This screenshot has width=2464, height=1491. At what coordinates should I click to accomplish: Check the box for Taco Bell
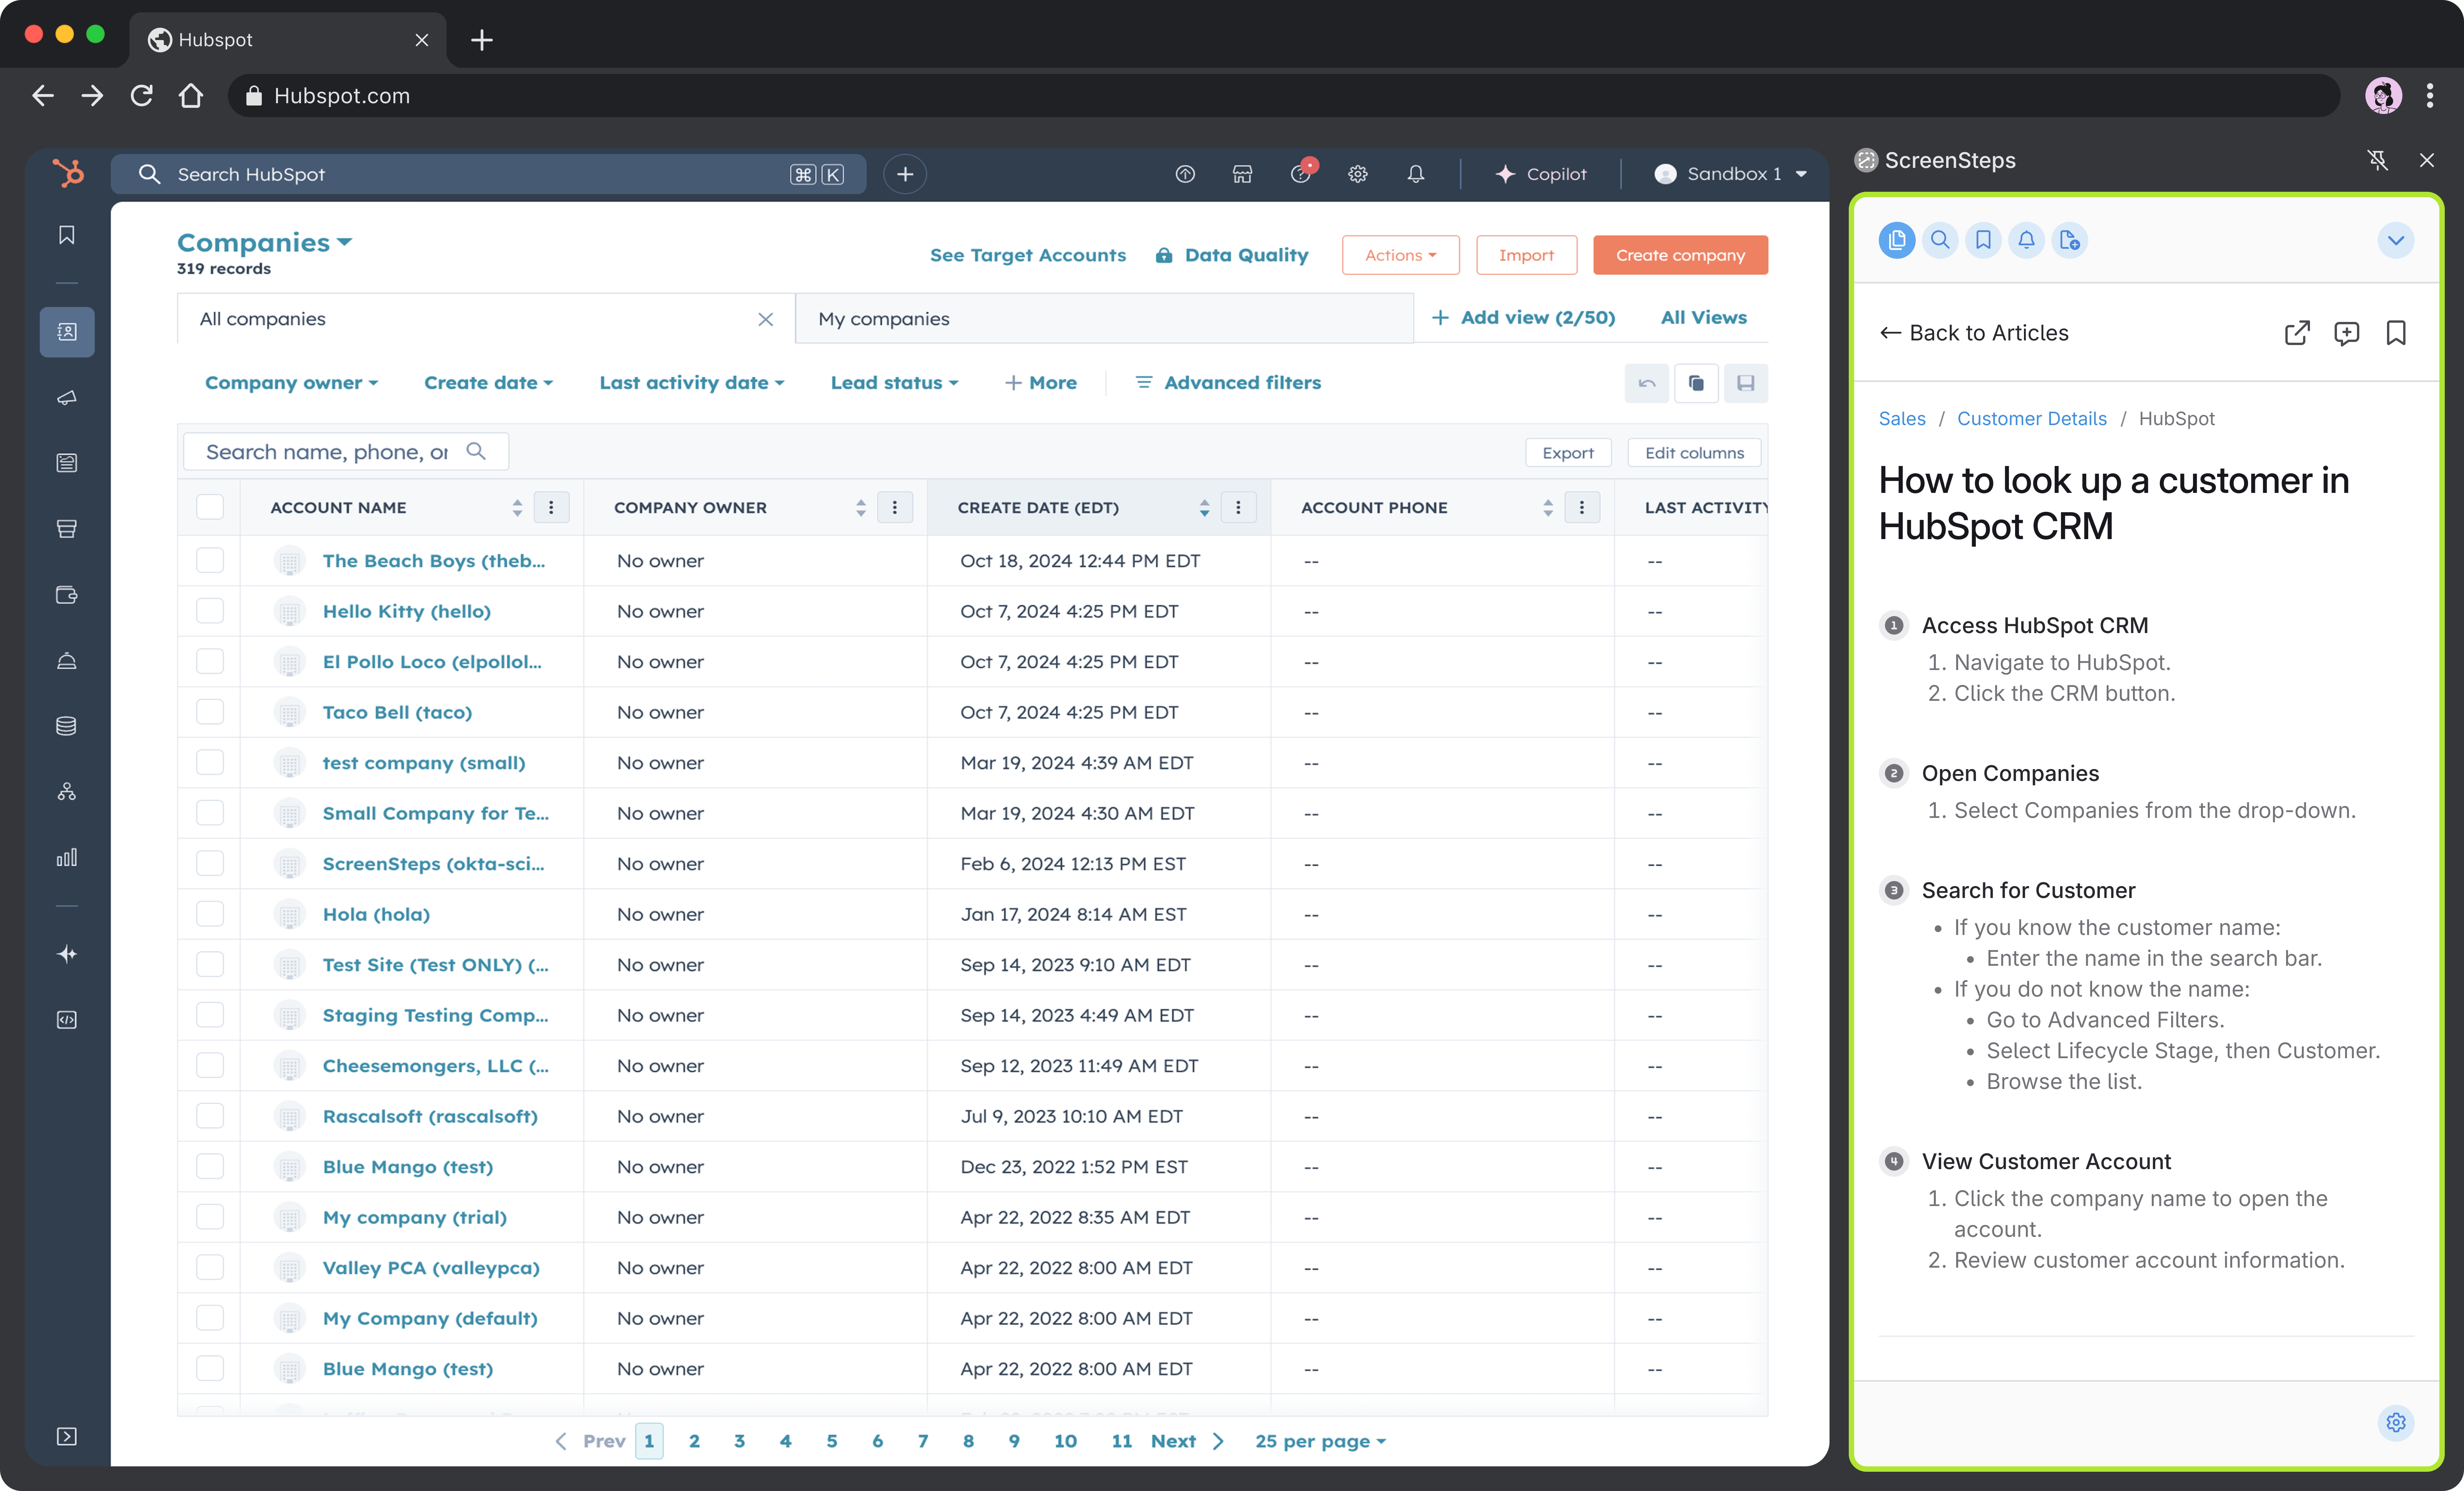coord(210,712)
